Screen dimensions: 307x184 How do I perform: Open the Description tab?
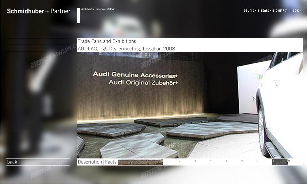pos(90,162)
